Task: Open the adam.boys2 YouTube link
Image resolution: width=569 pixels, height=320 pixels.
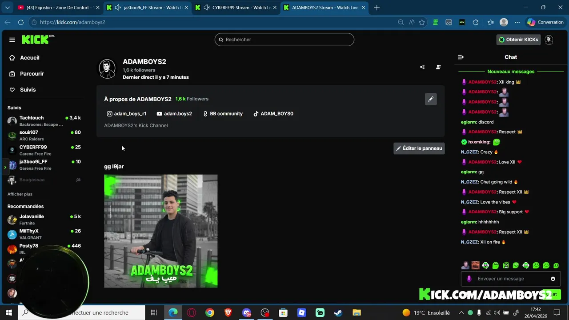Action: click(174, 114)
